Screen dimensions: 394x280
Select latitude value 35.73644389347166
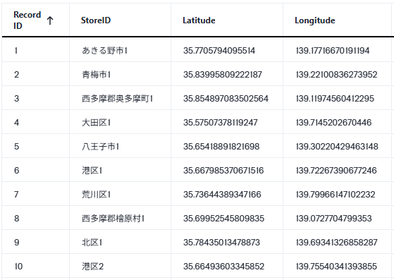pyautogui.click(x=222, y=195)
